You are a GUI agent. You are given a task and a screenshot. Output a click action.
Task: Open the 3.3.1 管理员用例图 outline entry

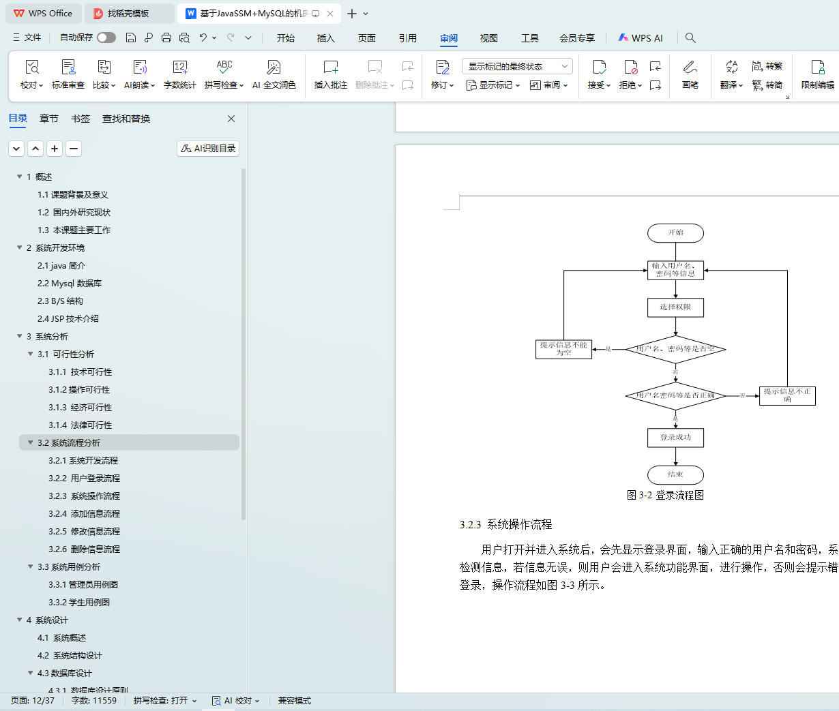coord(83,585)
